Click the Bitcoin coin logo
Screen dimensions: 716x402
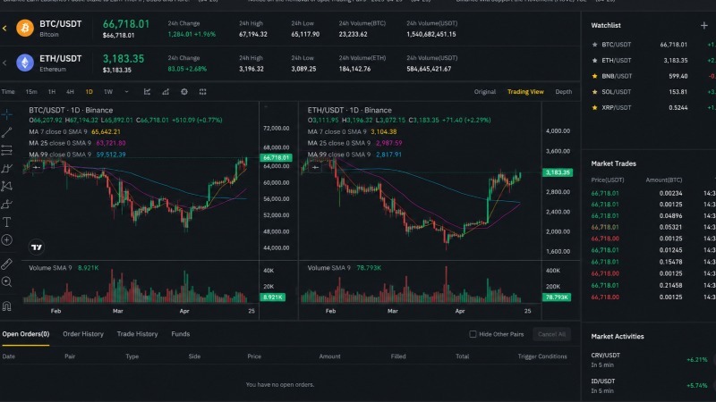coord(25,28)
